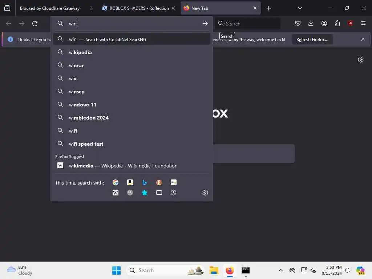This screenshot has width=372, height=279.
Task: Open wikimedia Firefox Suggest result
Action: point(132,166)
